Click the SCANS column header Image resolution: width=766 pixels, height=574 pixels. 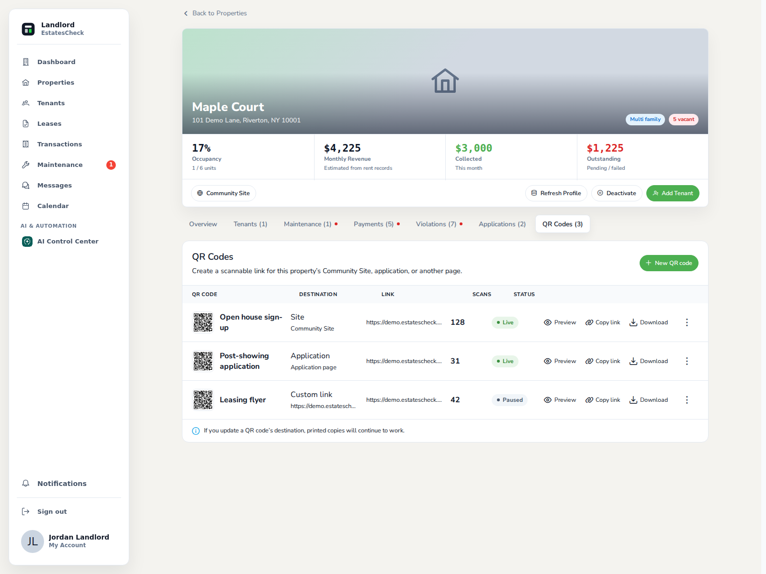482,294
